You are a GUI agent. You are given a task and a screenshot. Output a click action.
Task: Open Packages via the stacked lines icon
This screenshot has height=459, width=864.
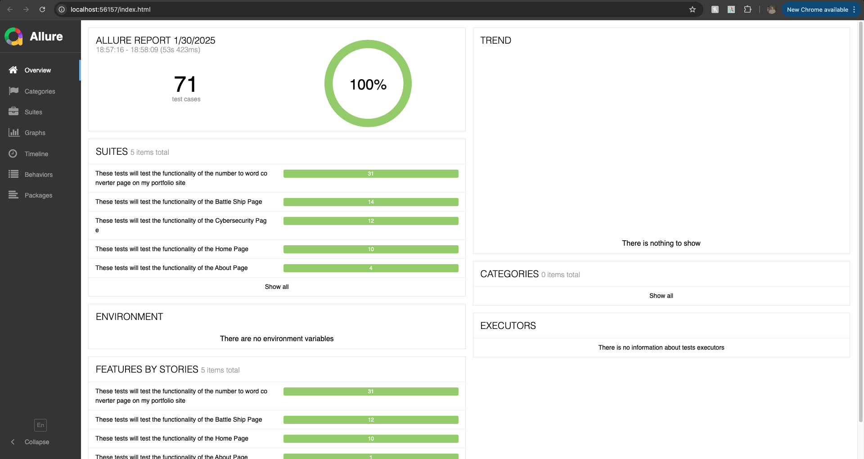(13, 195)
